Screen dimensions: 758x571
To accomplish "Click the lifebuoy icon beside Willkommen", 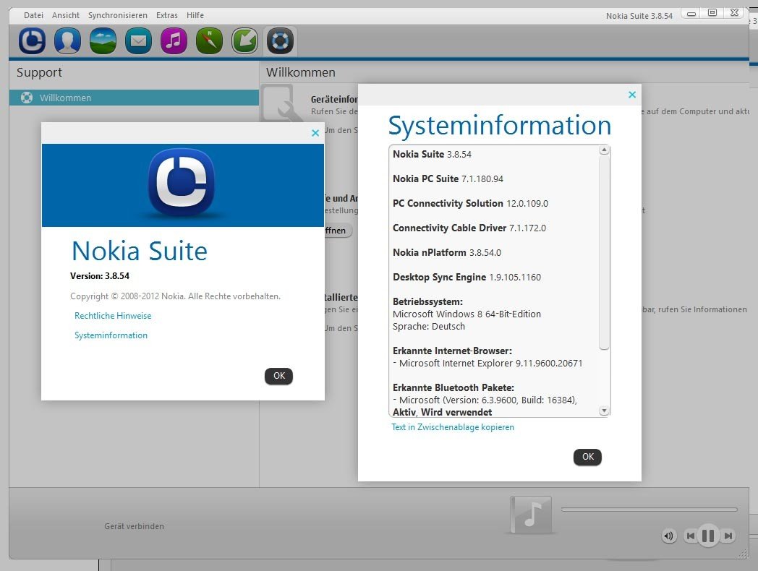I will [27, 98].
